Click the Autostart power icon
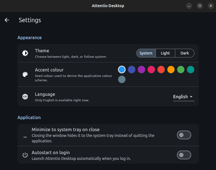 point(25,155)
